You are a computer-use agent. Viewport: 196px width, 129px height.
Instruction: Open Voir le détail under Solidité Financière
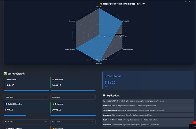coord(26,122)
